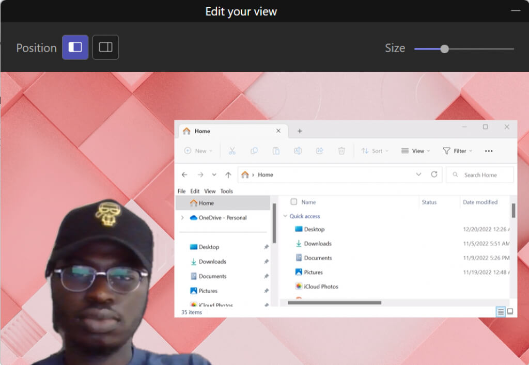Screen dimensions: 529x365
Task: Expand the OneDrive - Personal node
Action: click(182, 218)
